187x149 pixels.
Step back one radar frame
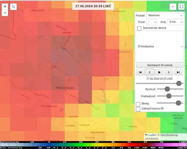point(149,72)
